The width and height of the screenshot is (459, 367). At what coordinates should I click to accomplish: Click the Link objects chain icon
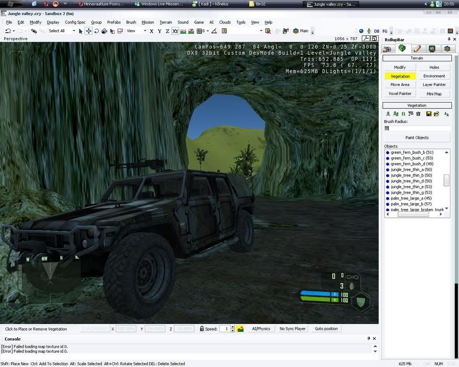pyautogui.click(x=34, y=31)
